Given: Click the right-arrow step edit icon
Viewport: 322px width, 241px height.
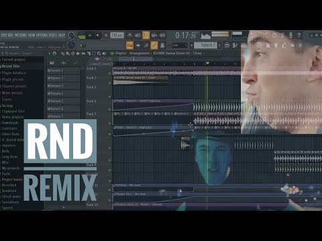Looking at the screenshot, I should 138,46.
